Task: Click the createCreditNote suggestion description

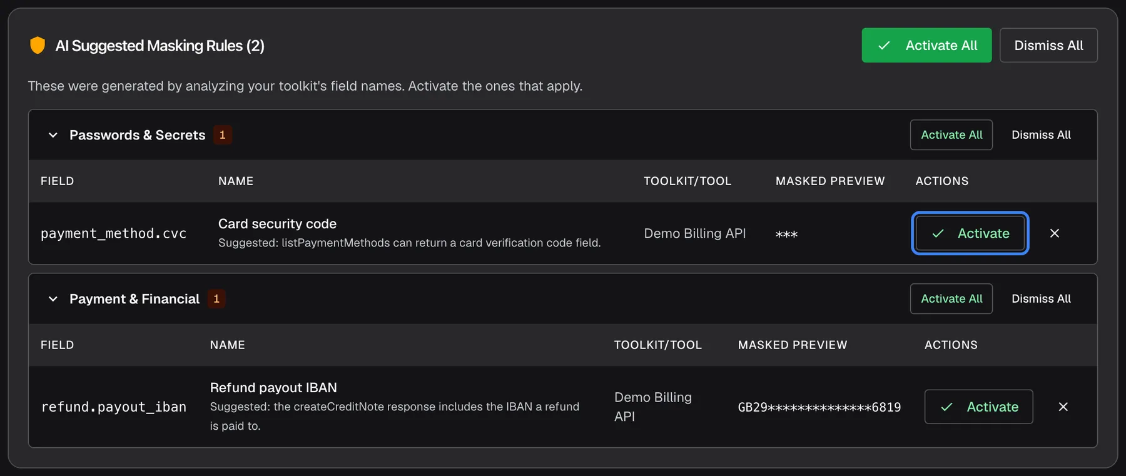Action: (x=395, y=416)
